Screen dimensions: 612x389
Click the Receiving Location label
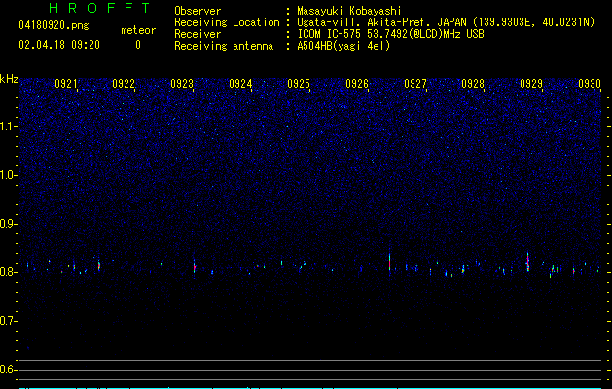tap(227, 22)
